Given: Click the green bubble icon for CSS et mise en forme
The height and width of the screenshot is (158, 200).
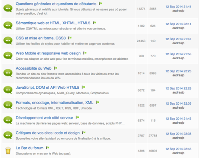Looking at the screenshot, I should click(8, 41).
